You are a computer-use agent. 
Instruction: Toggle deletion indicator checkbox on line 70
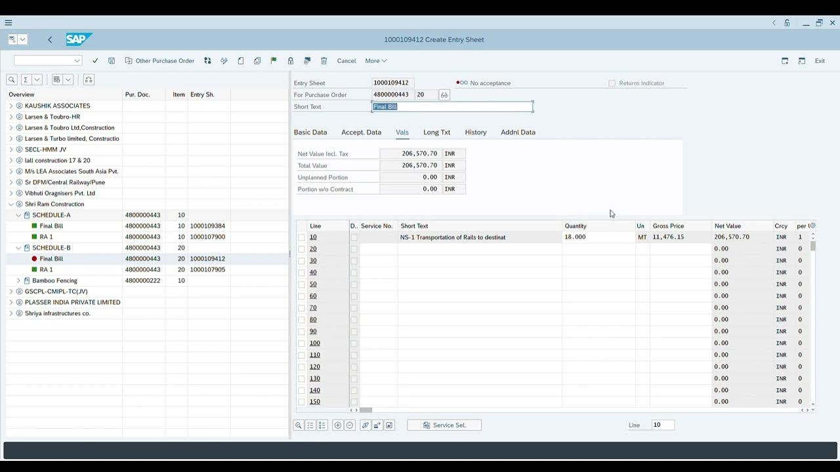coord(354,307)
